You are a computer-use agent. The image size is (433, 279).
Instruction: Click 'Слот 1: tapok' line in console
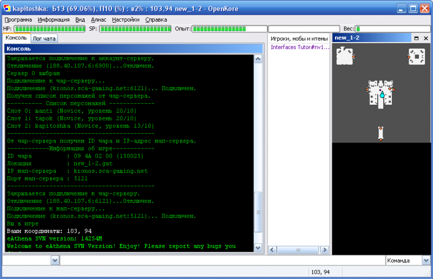coord(71,118)
